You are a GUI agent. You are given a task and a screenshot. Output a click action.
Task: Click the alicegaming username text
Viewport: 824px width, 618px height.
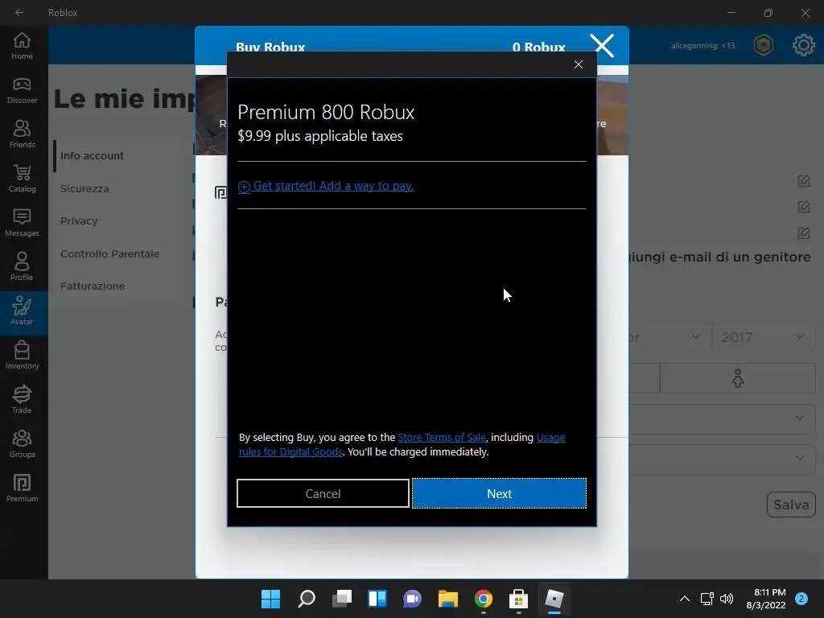coord(702,46)
